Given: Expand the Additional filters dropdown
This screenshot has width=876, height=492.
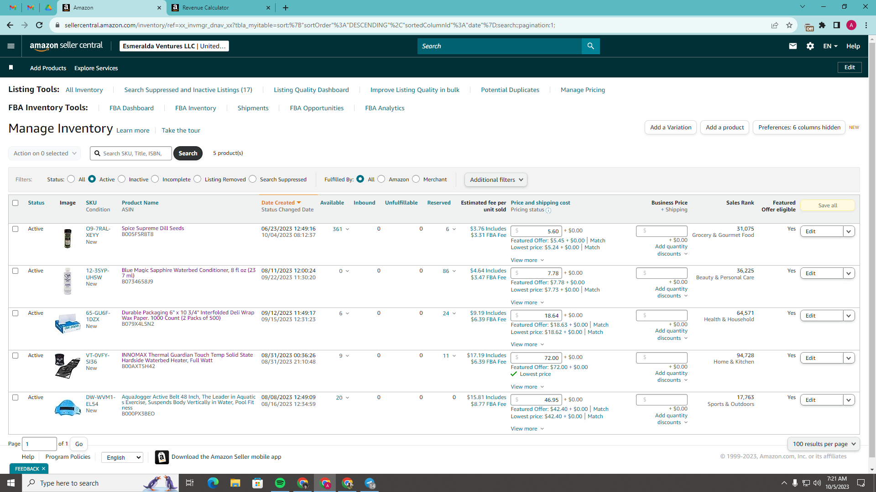Looking at the screenshot, I should (x=495, y=179).
